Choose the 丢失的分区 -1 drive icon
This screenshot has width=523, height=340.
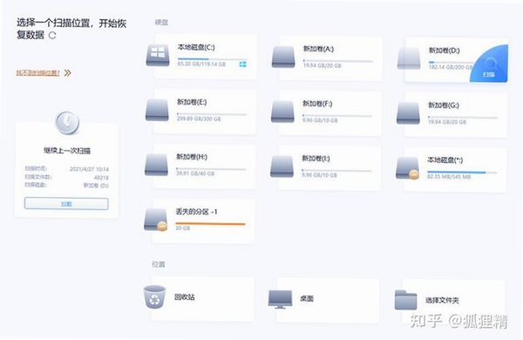click(156, 220)
